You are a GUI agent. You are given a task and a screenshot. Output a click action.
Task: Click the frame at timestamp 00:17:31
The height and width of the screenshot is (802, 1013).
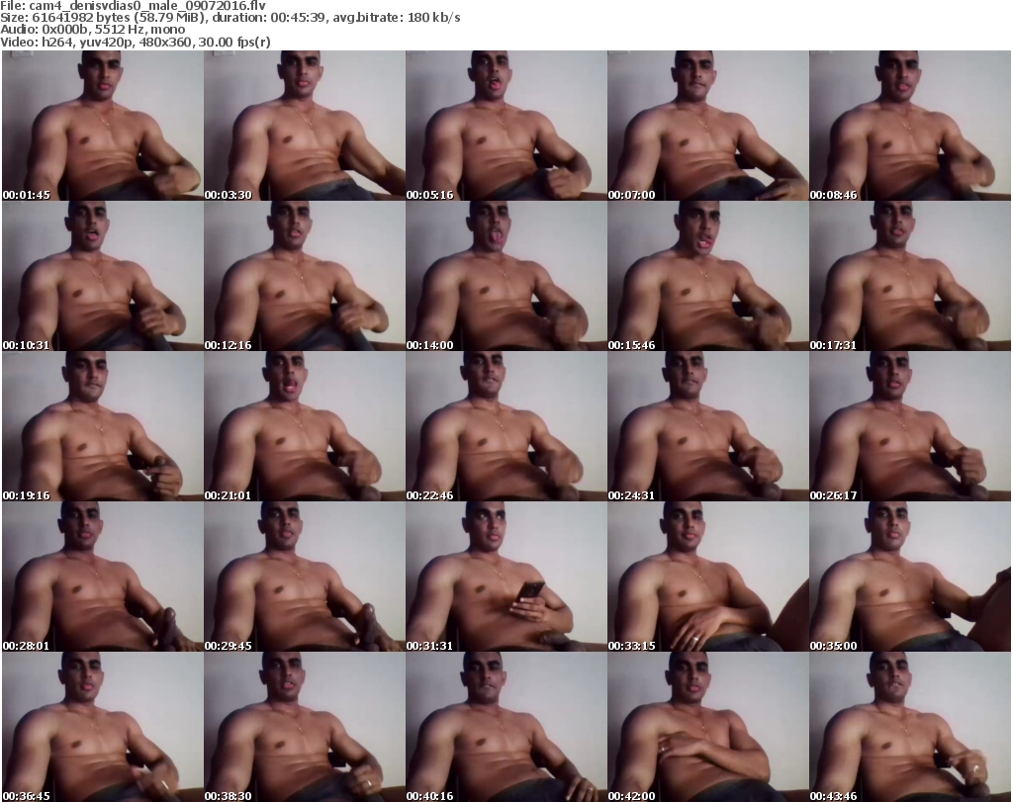(x=910, y=276)
